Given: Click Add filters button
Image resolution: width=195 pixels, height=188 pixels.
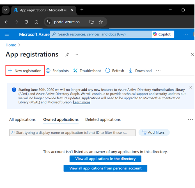Looking at the screenshot, I should 154,132.
